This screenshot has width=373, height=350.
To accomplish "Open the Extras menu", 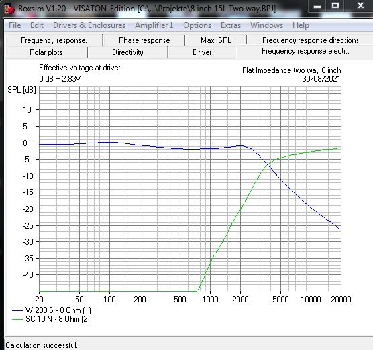I will (231, 25).
